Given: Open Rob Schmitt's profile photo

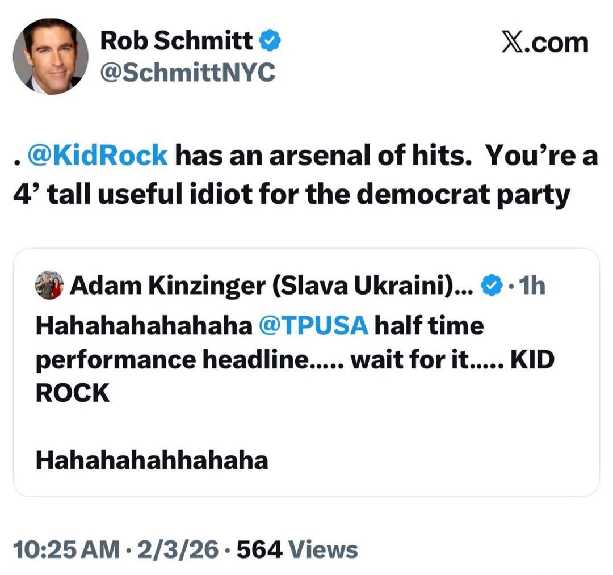Looking at the screenshot, I should coord(51,56).
